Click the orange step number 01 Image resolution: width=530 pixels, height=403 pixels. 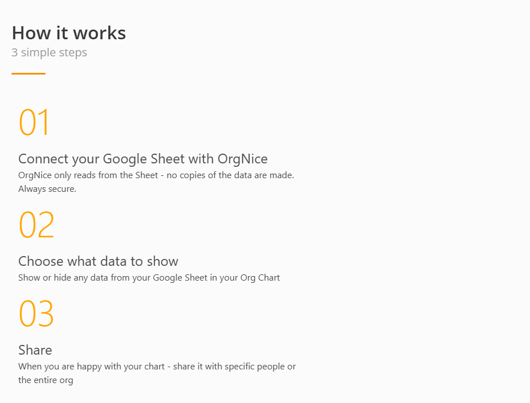tap(35, 122)
